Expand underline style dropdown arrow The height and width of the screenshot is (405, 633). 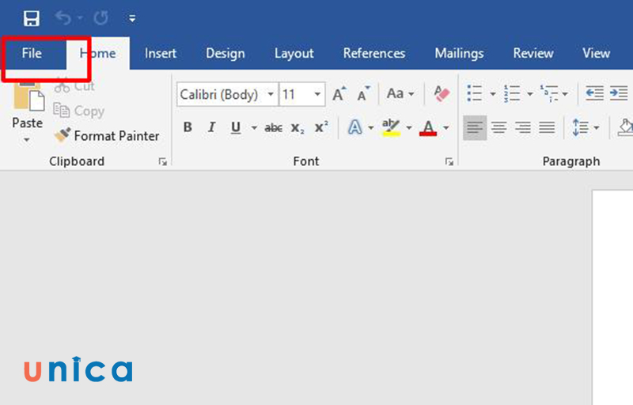tap(254, 128)
